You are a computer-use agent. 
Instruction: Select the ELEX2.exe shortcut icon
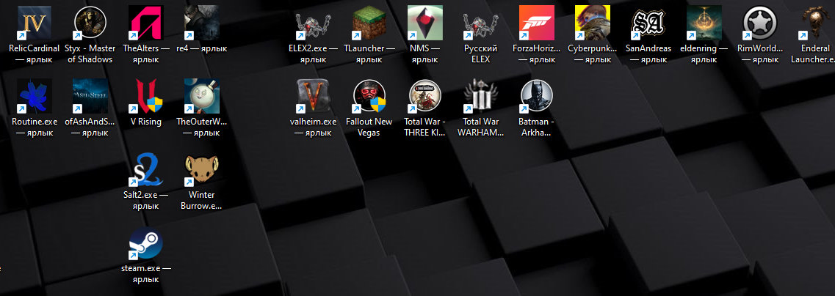[313, 23]
